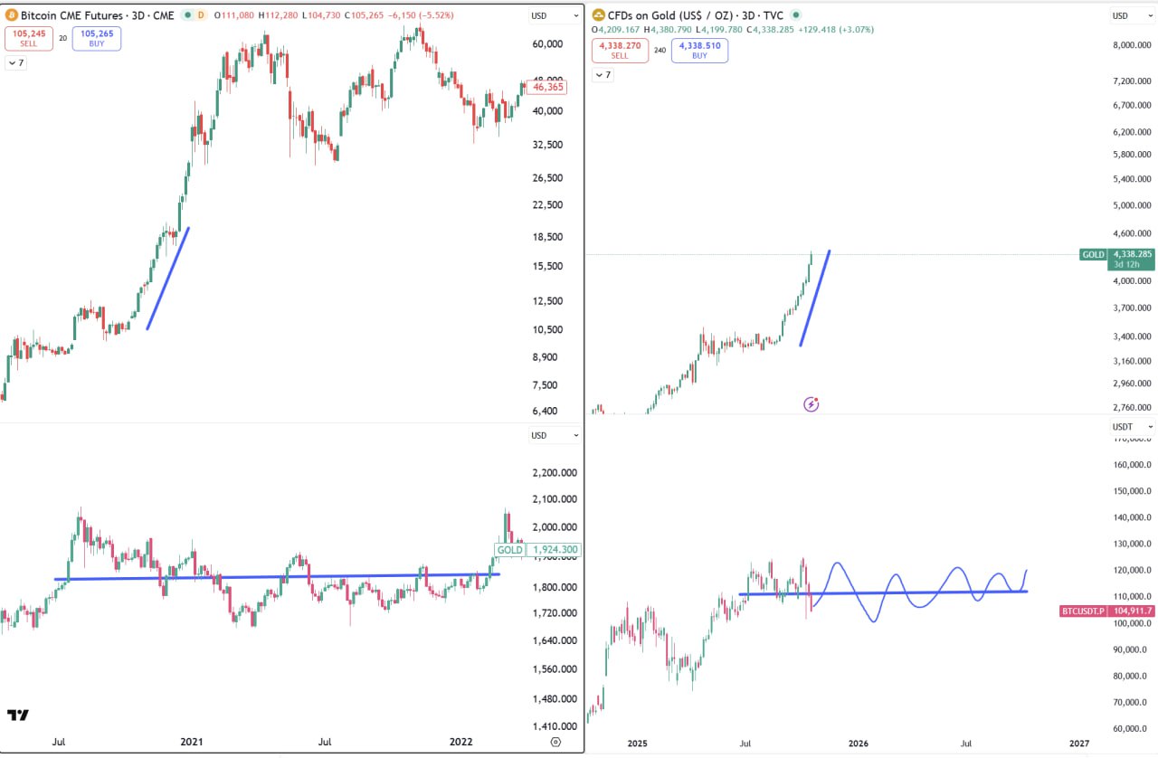Expand the 7 indicators list on Bitcoin chart

[x=16, y=63]
